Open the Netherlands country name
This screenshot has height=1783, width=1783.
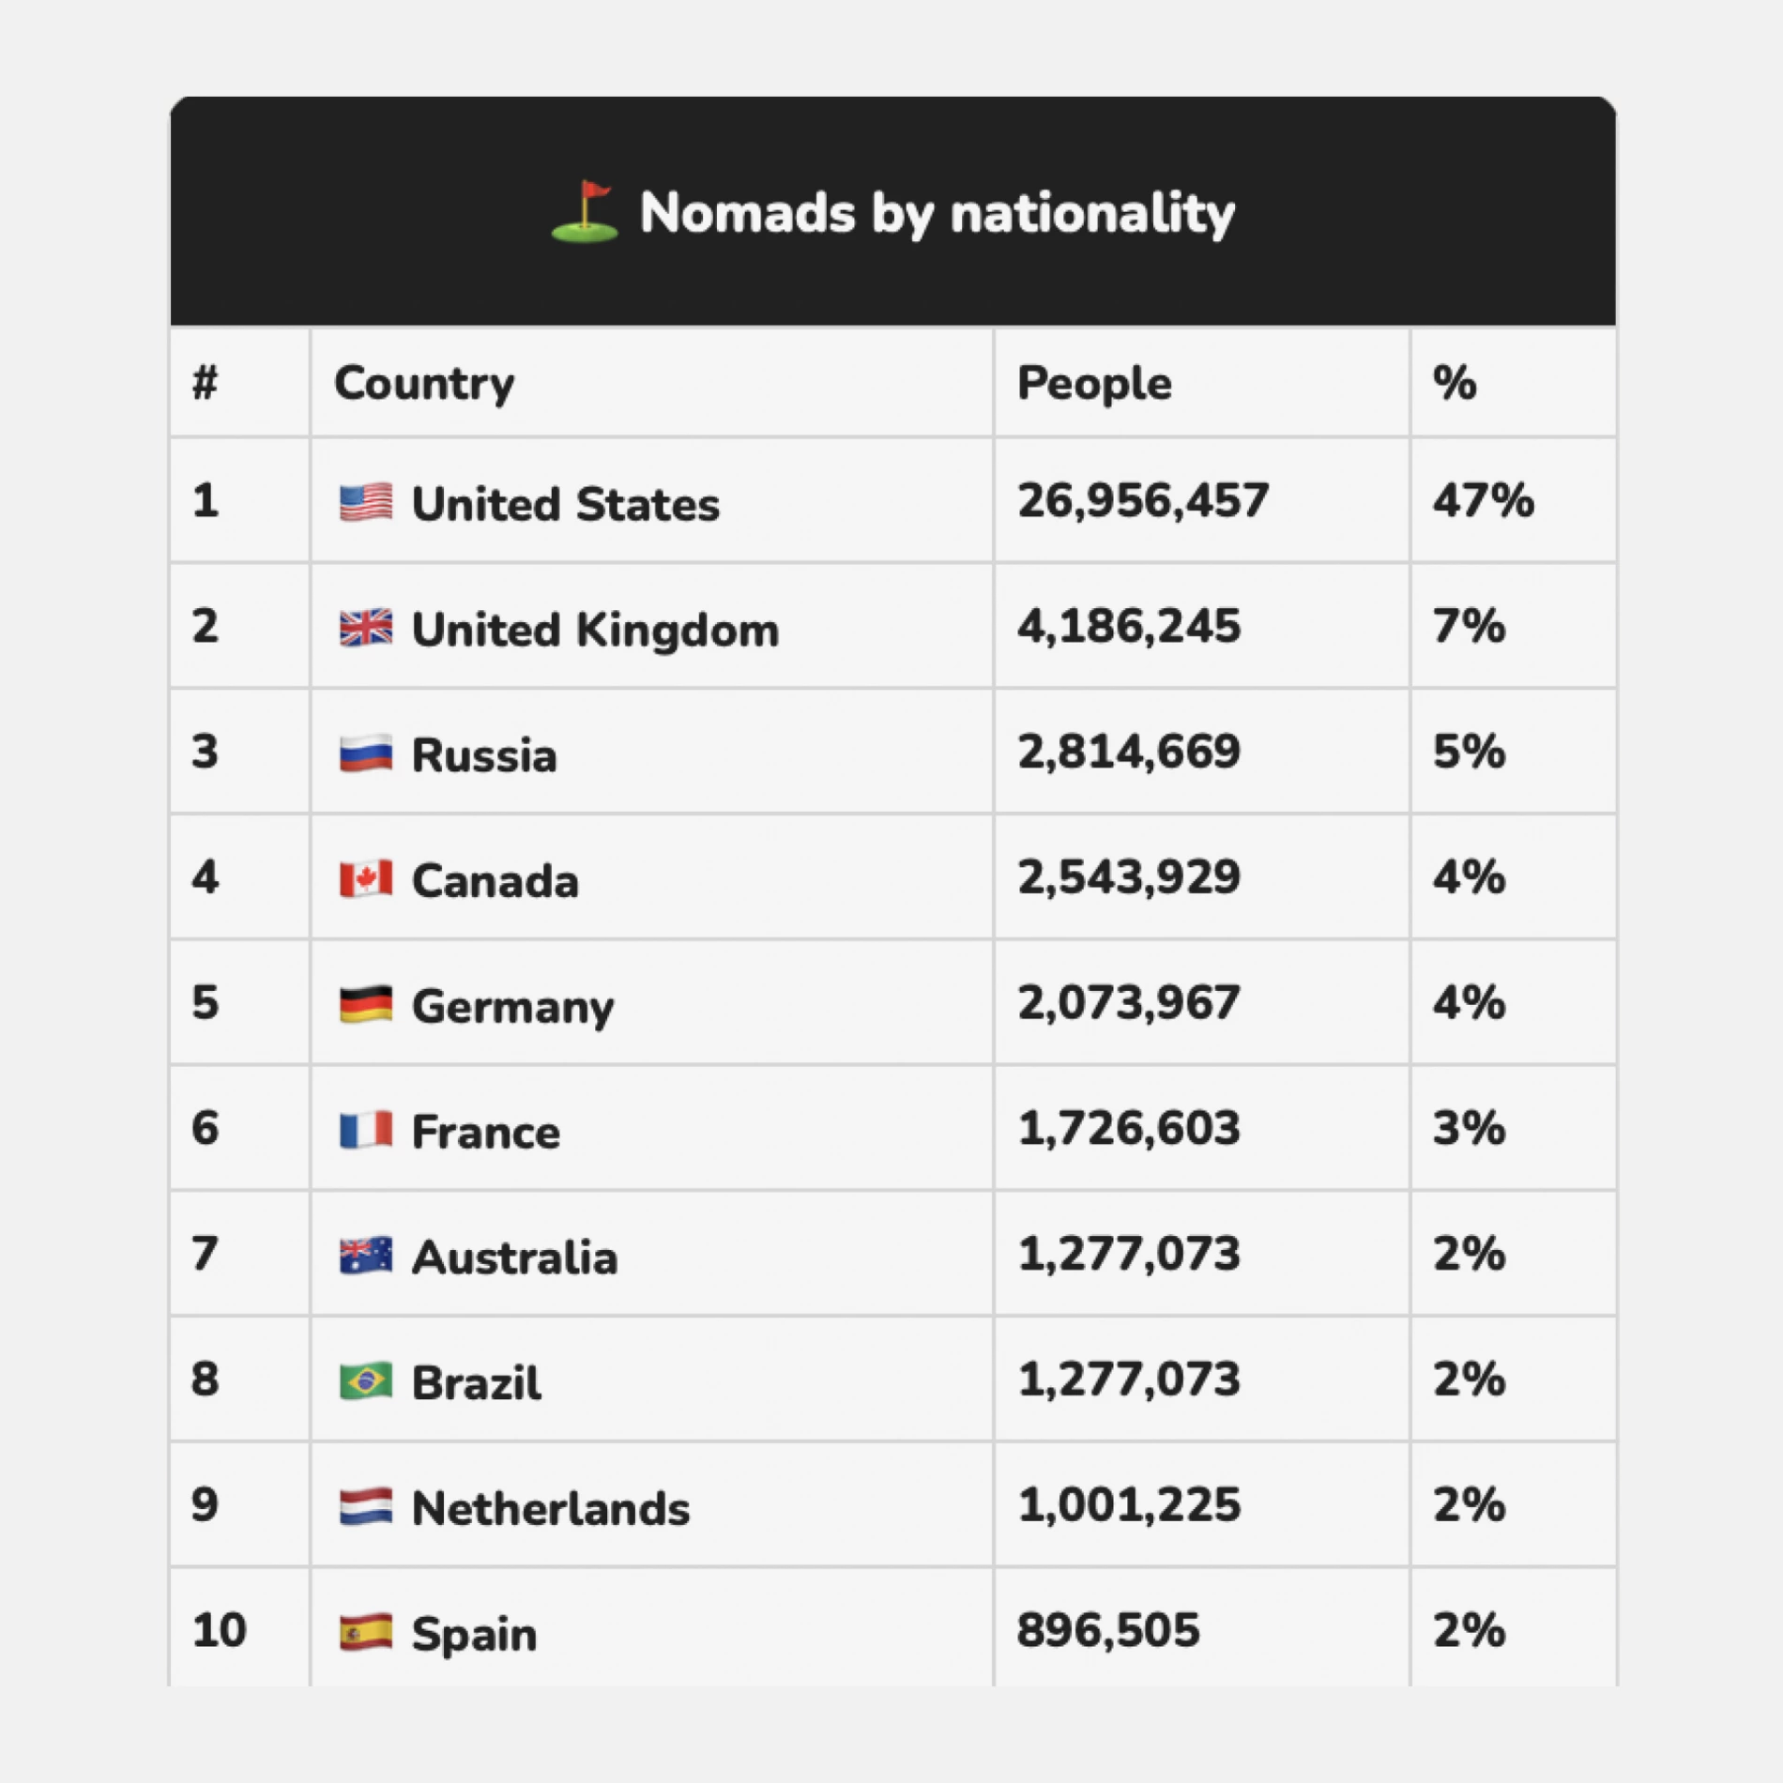click(x=551, y=1509)
